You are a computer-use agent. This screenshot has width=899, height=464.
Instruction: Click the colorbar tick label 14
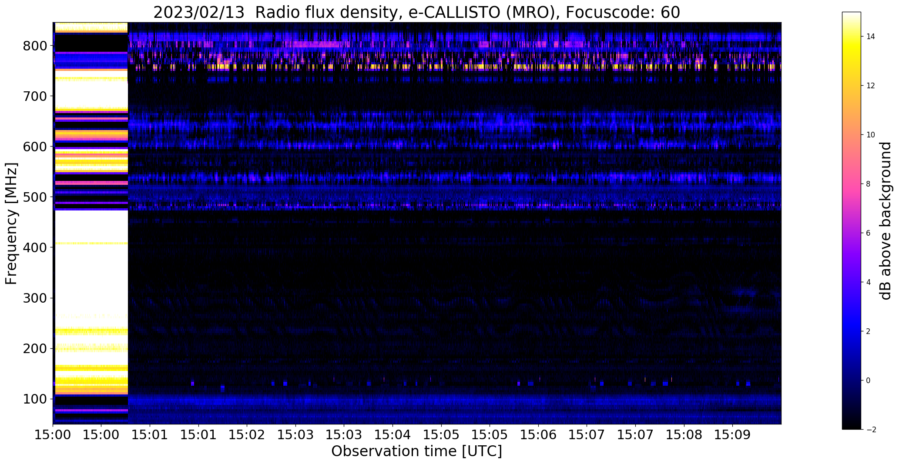pos(870,37)
